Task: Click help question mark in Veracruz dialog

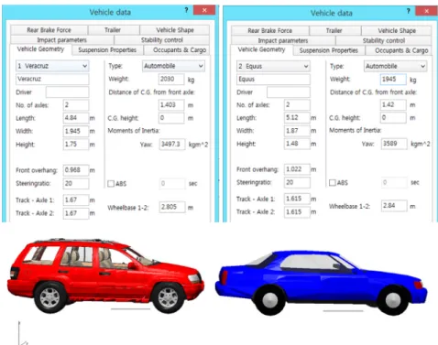Action: (186, 10)
